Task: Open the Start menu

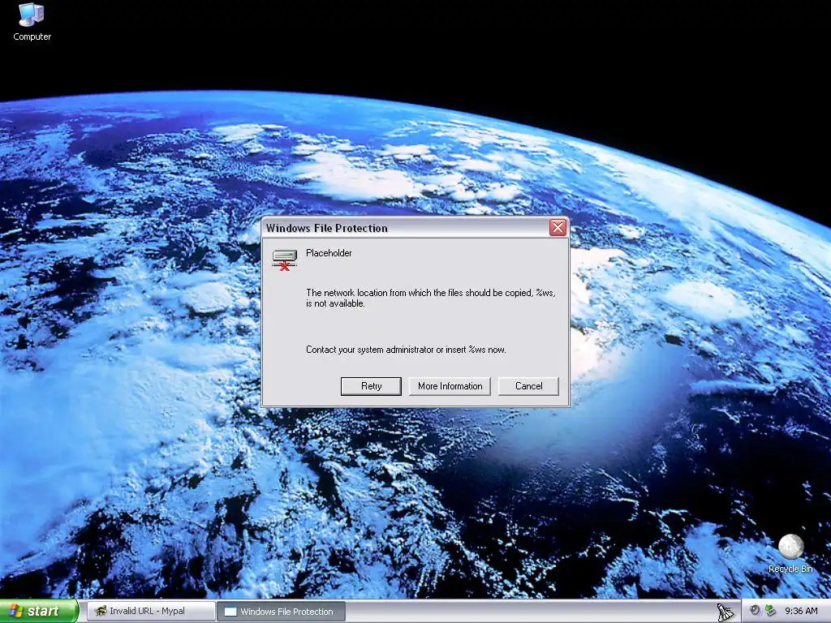Action: click(38, 612)
